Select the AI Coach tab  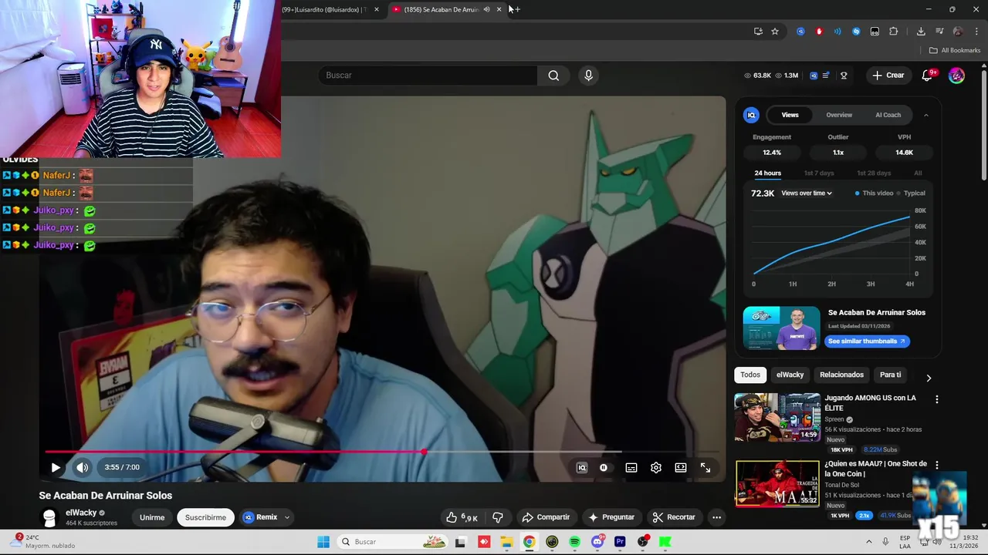click(x=888, y=115)
